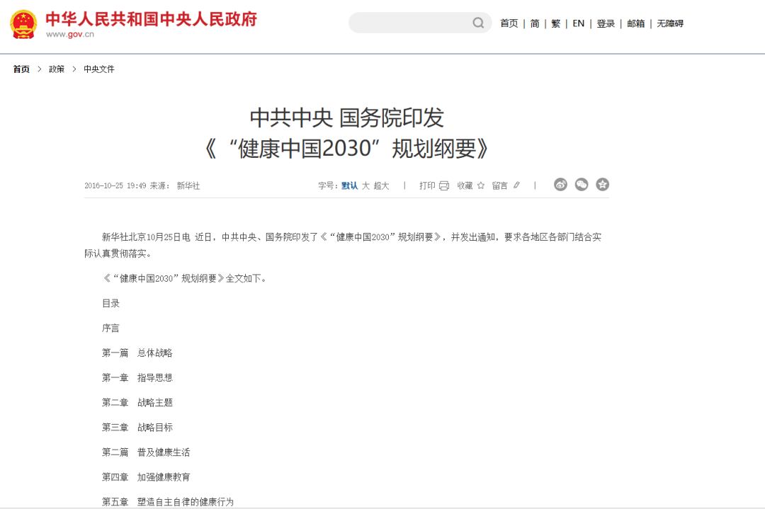Switch to 繁 traditional Chinese version
Screen dimensions: 765x509
pos(556,23)
